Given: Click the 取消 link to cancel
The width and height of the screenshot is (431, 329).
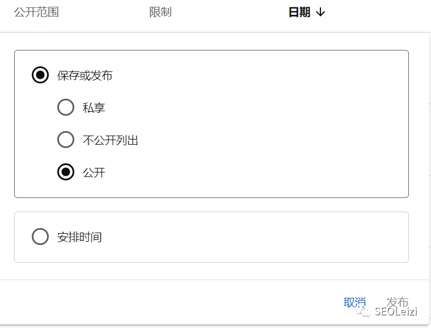Looking at the screenshot, I should [354, 302].
